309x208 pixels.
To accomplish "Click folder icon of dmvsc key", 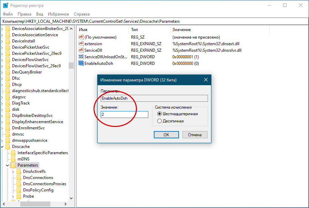I will 8,134.
